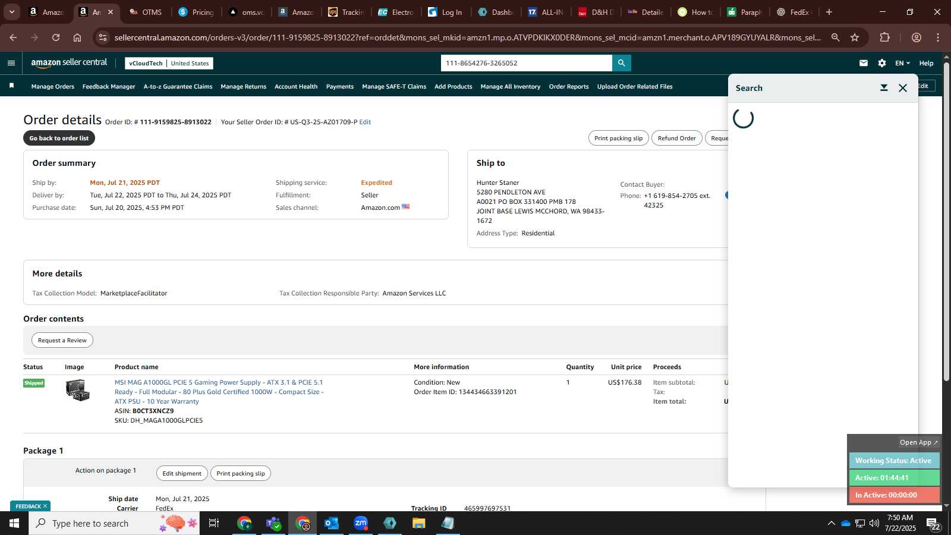Click Edit shipment button
The image size is (951, 535).
click(x=182, y=473)
